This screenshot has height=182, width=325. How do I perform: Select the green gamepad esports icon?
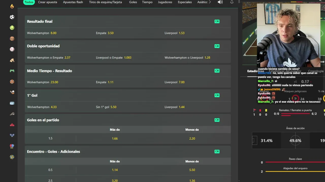[x=12, y=71]
